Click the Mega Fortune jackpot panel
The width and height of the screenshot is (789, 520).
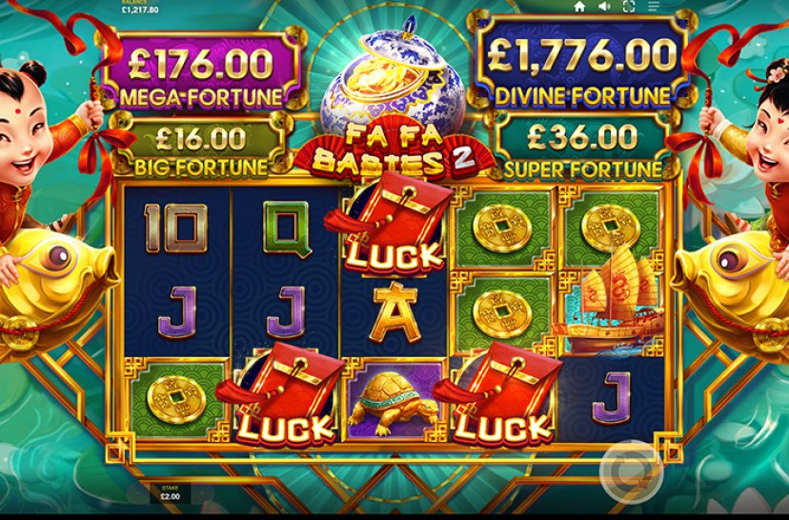[x=202, y=70]
